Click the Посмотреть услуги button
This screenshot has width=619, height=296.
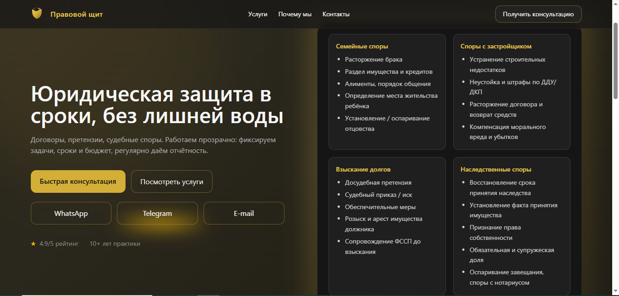coord(172,181)
